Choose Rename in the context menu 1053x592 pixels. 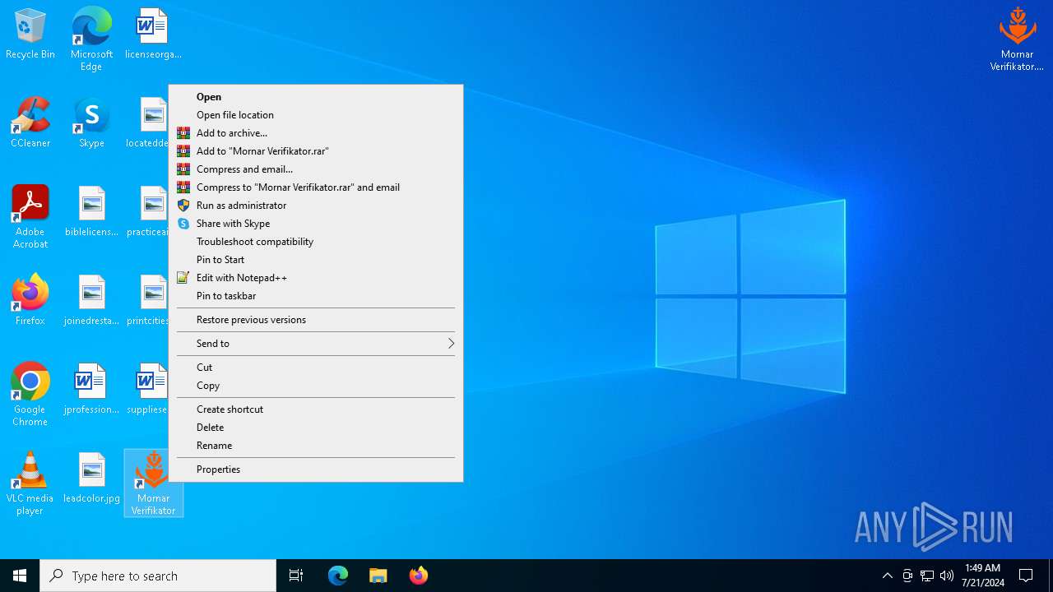316,446
